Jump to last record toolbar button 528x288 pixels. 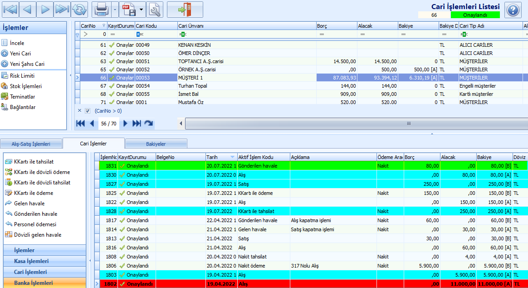pyautogui.click(x=62, y=10)
